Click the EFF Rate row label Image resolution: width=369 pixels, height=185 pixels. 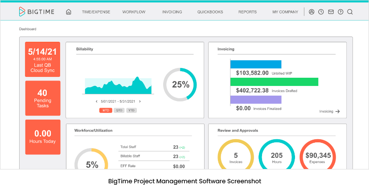(x=128, y=166)
